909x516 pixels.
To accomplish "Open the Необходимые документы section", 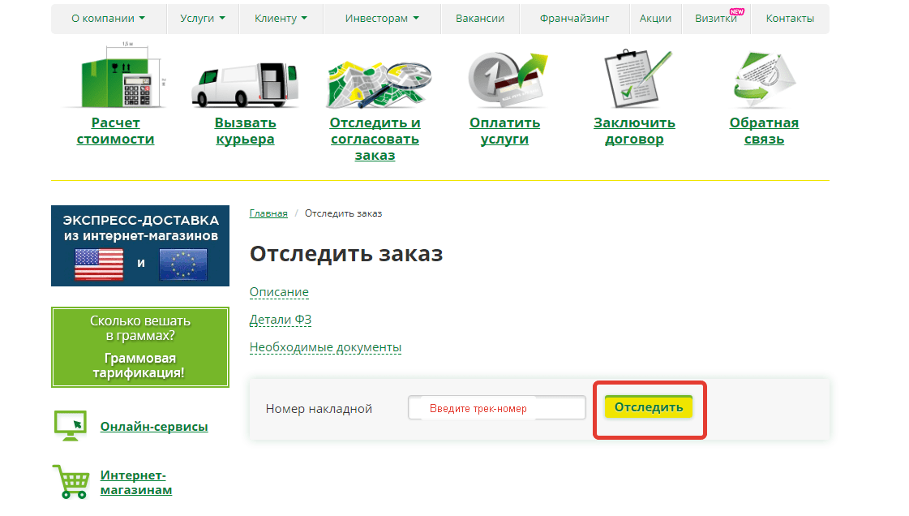I will [325, 347].
